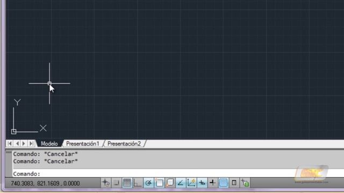344x193 pixels.
Task: Toggle 3D Object Snap status bar icon
Action: (x=170, y=183)
